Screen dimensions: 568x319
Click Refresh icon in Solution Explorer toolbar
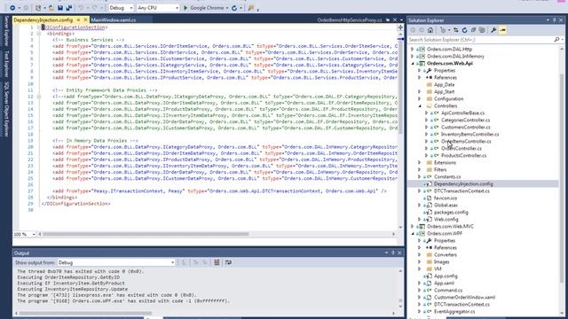tap(464, 30)
